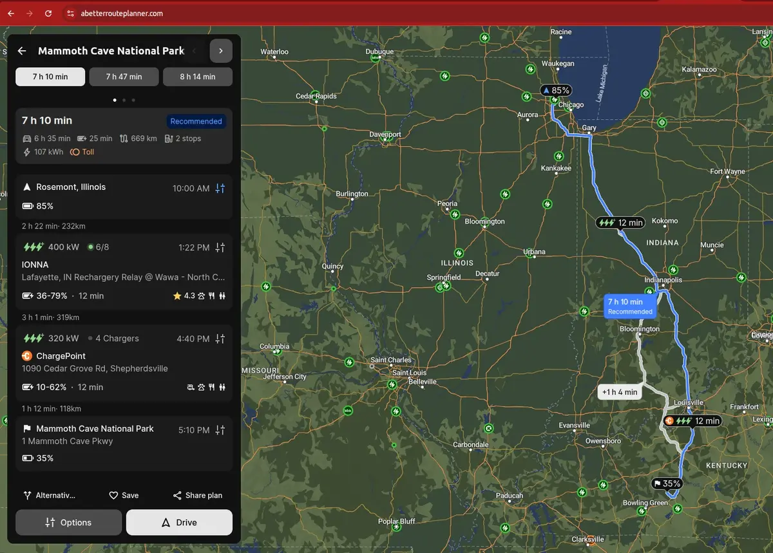Select the 7 h 10 min route tab
Screen dimensions: 773x553
[x=50, y=77]
